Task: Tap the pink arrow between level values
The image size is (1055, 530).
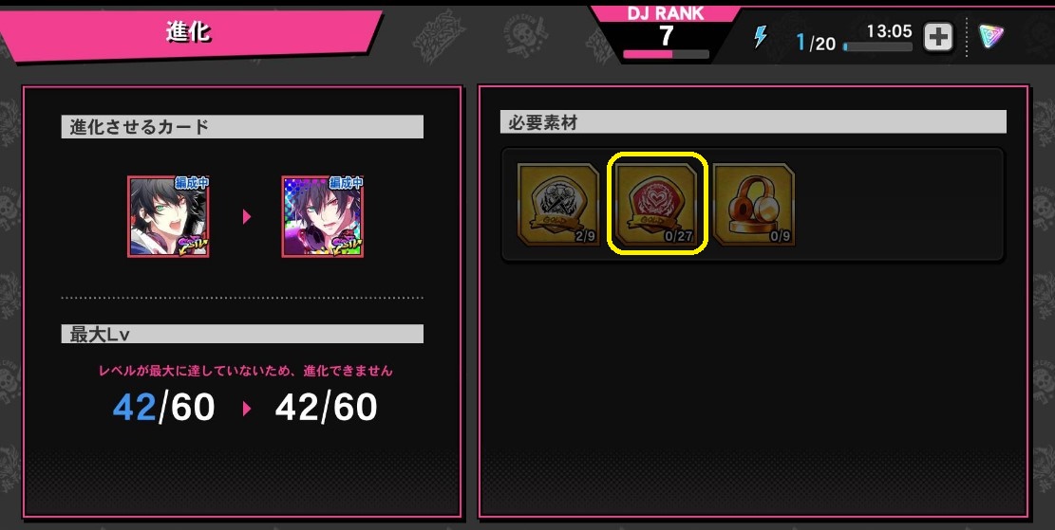Action: click(x=246, y=408)
